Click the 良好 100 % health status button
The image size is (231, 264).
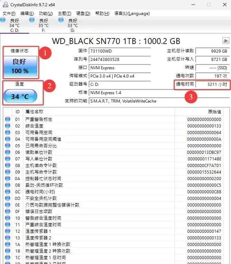click(x=20, y=66)
